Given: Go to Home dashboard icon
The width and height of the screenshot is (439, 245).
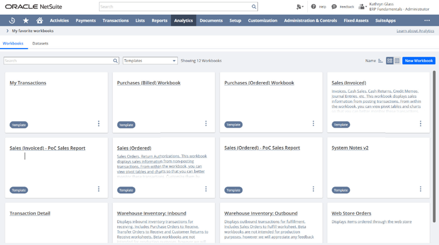Looking at the screenshot, I should coord(39,20).
